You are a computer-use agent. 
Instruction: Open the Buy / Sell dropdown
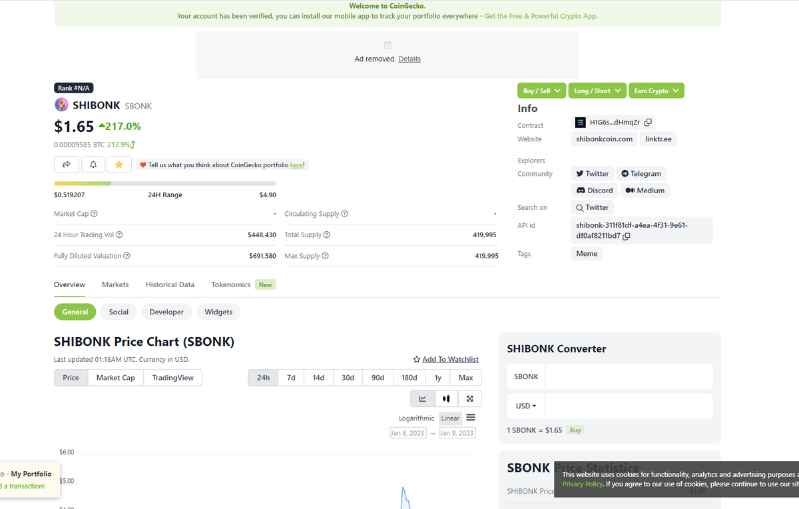point(541,91)
